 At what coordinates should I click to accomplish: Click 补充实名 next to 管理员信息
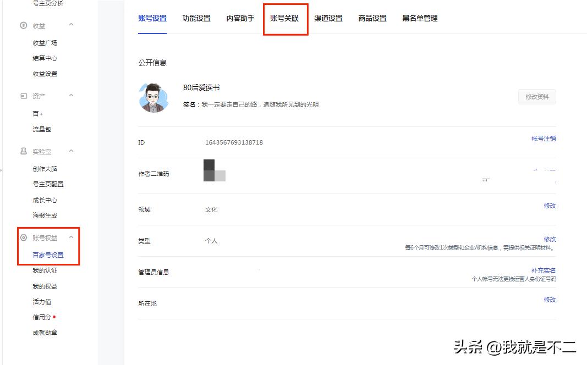pos(543,270)
